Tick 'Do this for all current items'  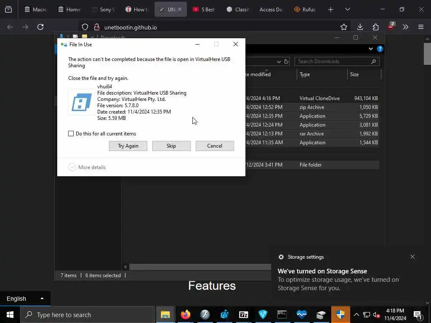pyautogui.click(x=71, y=133)
